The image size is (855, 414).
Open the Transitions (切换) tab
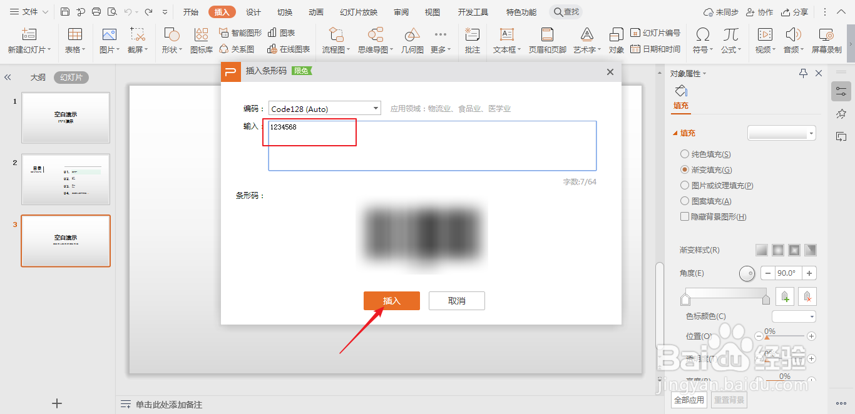[285, 12]
